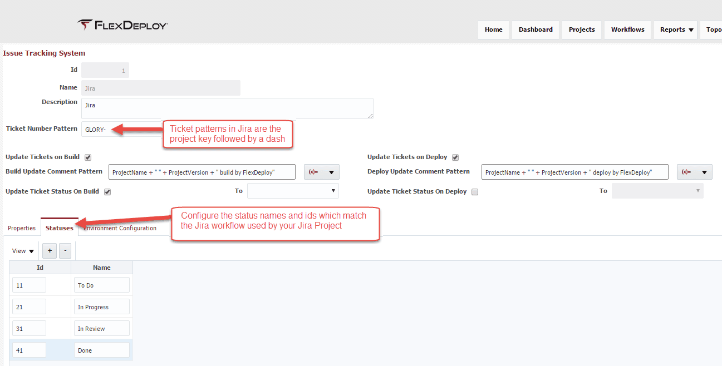722x366 pixels.
Task: Click the Issue Tracking System heading
Action: pos(44,53)
